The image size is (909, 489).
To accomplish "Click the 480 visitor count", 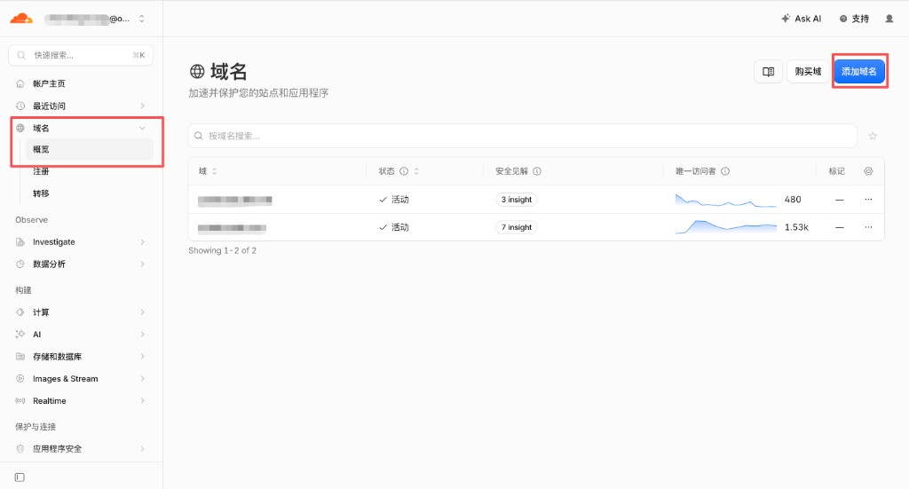I will [793, 200].
